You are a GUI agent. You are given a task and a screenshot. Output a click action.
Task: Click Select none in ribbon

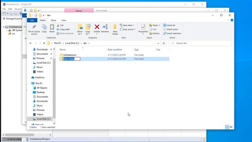[x=170, y=29]
